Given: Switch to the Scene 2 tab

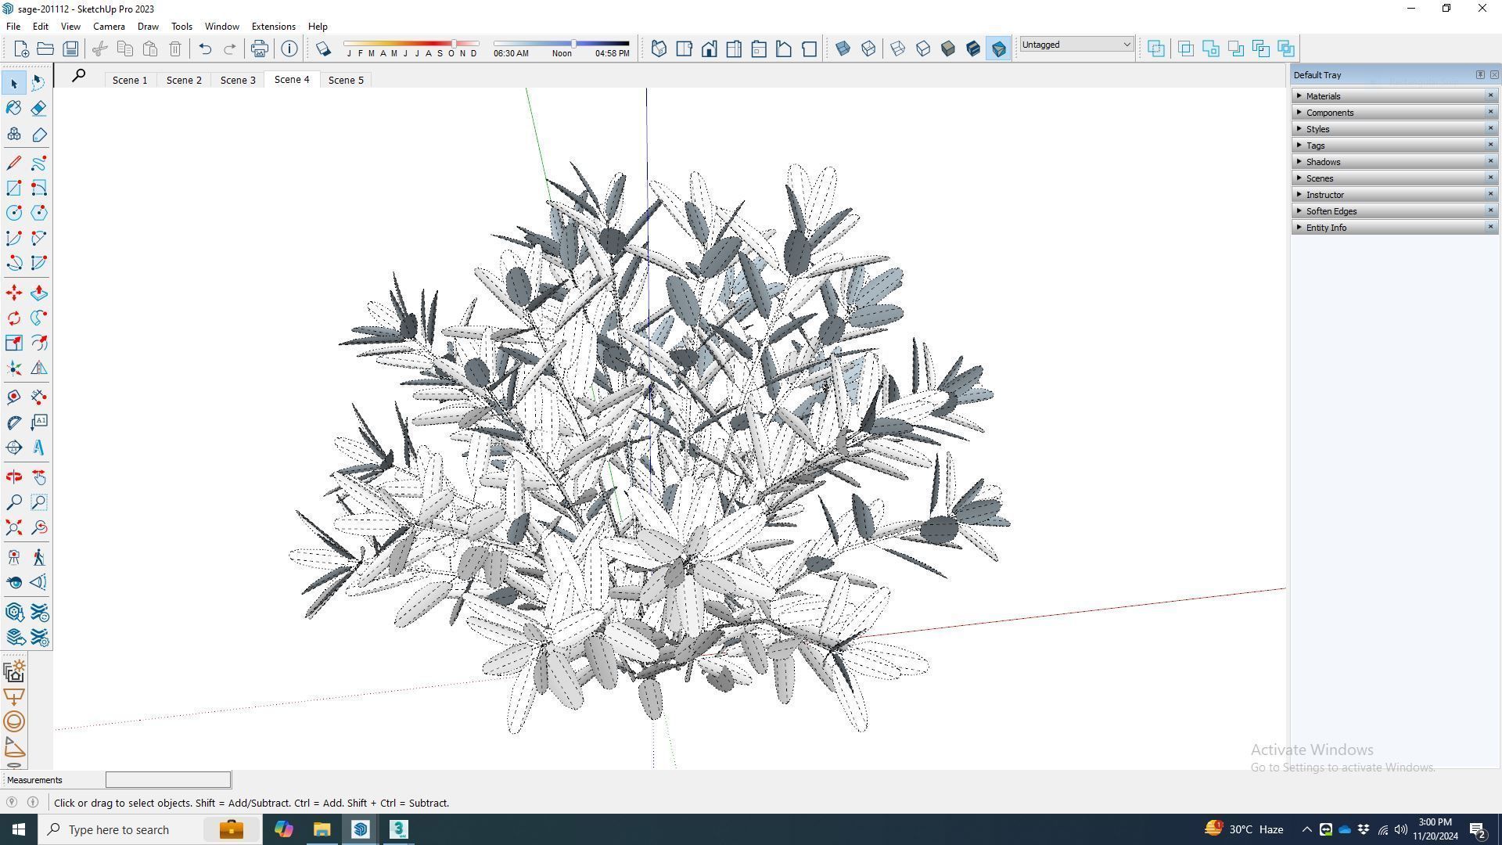Looking at the screenshot, I should click(184, 80).
